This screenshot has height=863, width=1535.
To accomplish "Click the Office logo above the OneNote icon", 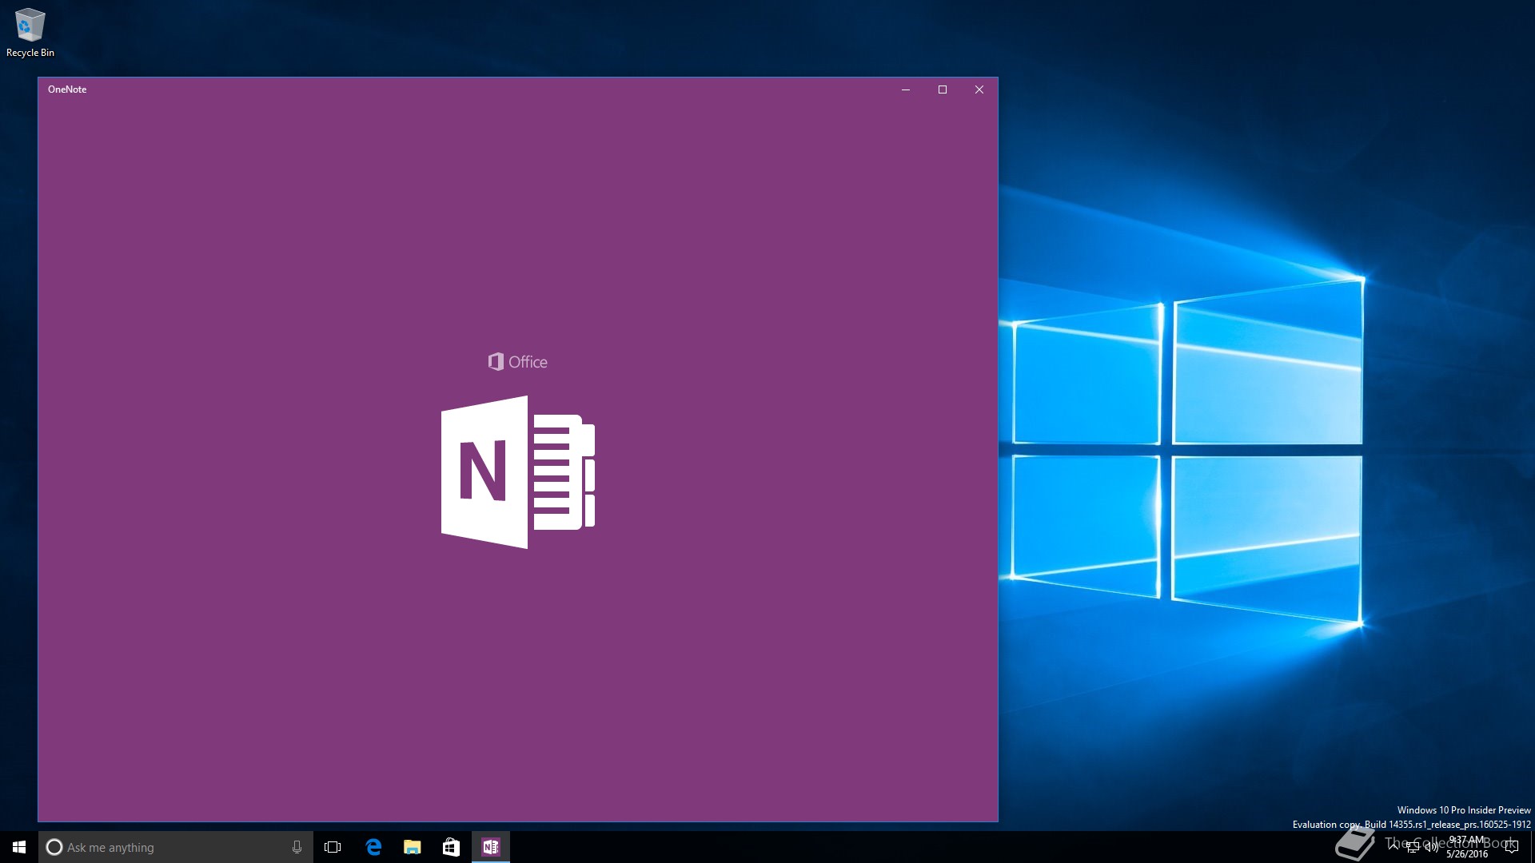I will point(517,362).
